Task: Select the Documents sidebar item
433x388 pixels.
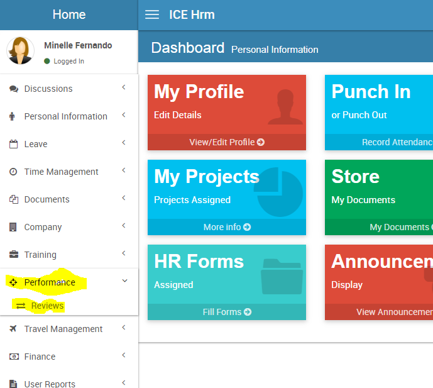Action: [69, 199]
